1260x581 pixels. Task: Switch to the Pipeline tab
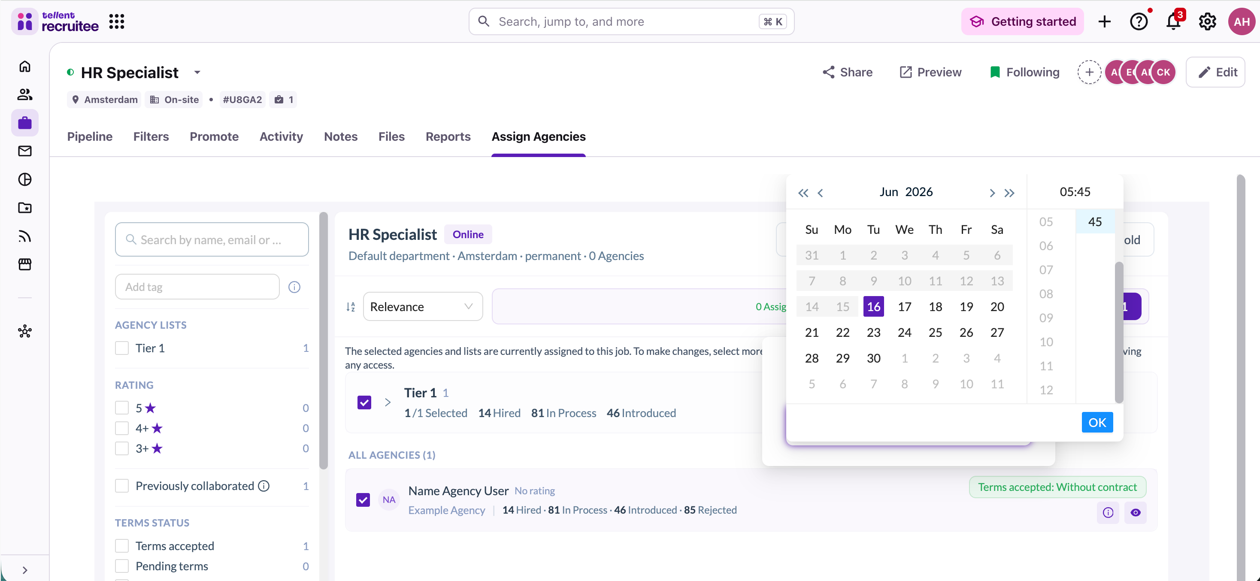90,136
